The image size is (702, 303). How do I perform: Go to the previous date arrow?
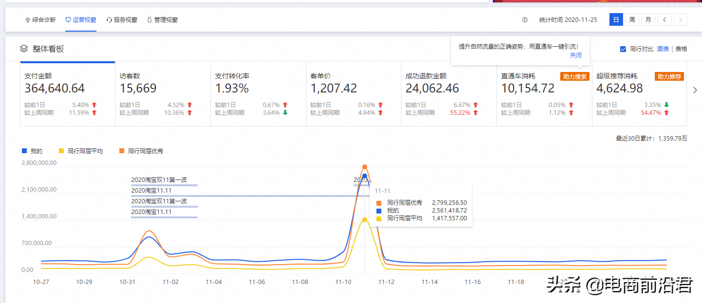point(664,20)
